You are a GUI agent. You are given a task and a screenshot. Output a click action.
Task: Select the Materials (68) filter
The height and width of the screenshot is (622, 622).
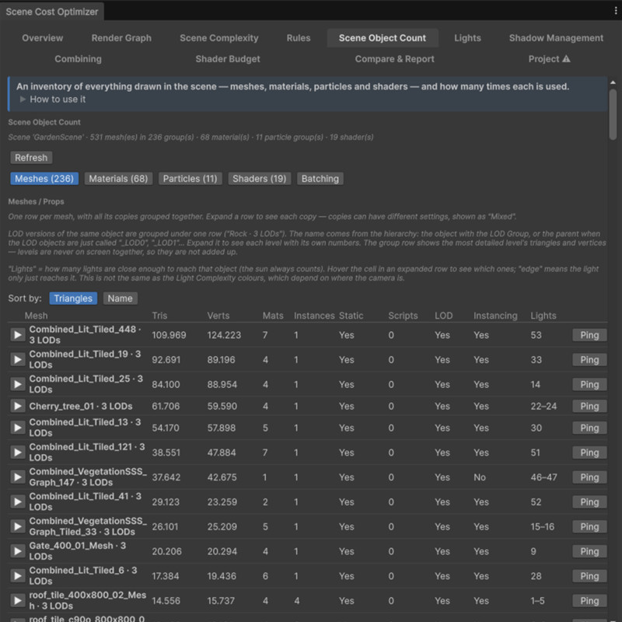(118, 179)
